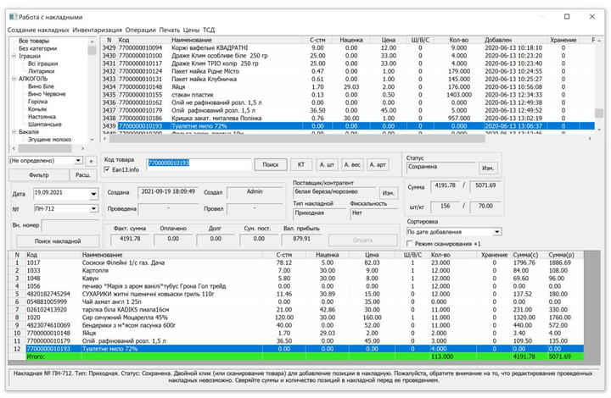Open the Инвентаризация menu

coord(97,30)
